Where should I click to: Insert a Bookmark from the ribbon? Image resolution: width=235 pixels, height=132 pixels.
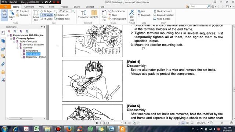point(144,15)
